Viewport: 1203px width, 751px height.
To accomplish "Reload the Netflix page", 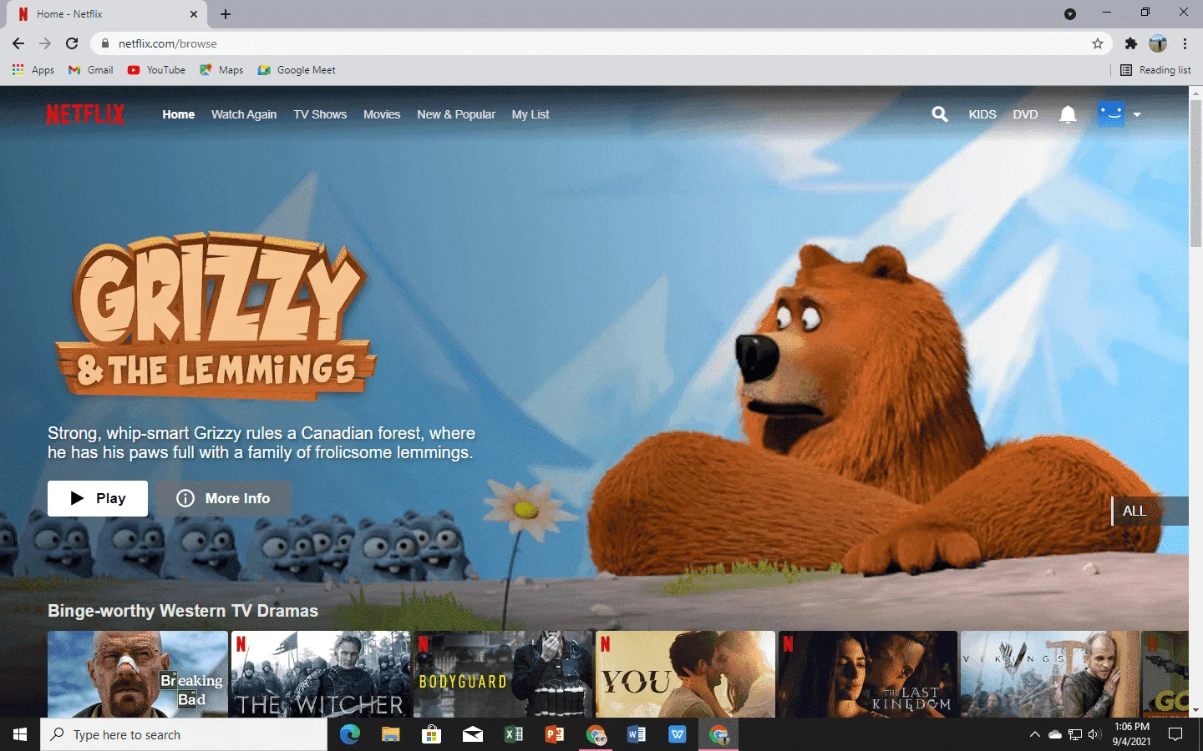I will tap(72, 43).
